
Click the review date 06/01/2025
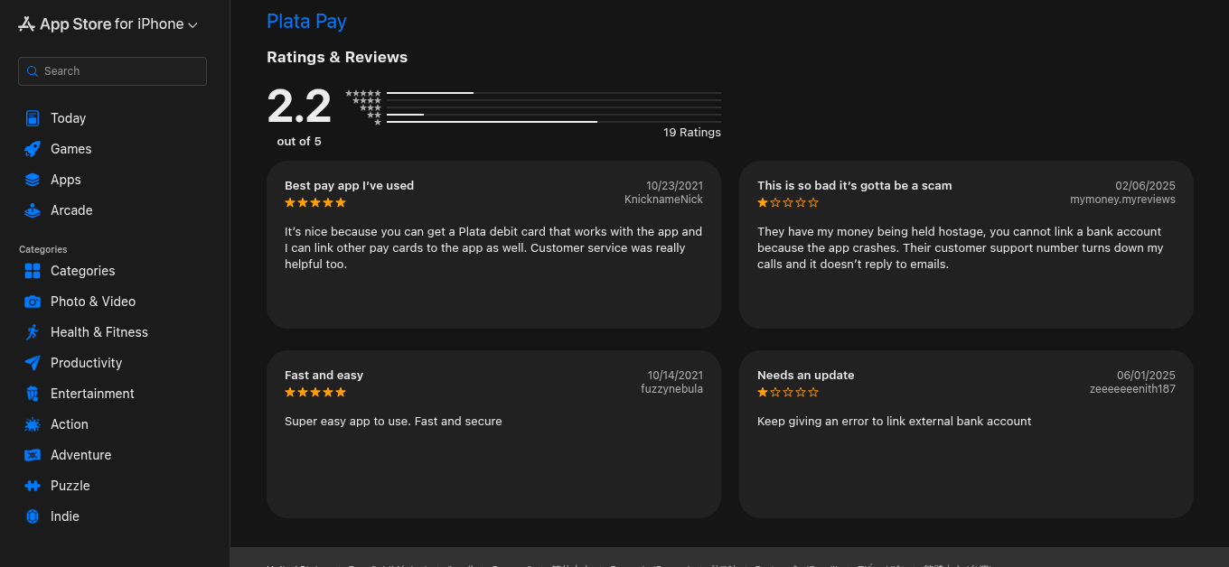click(1146, 376)
